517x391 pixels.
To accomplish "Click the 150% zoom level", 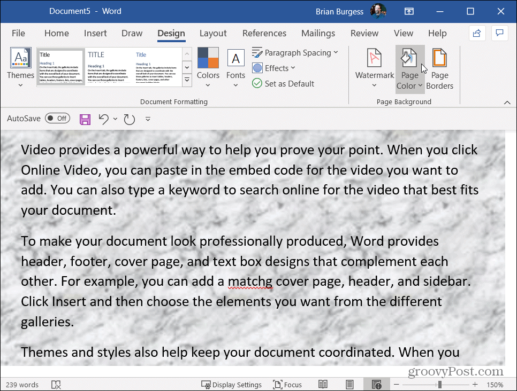I will 495,385.
